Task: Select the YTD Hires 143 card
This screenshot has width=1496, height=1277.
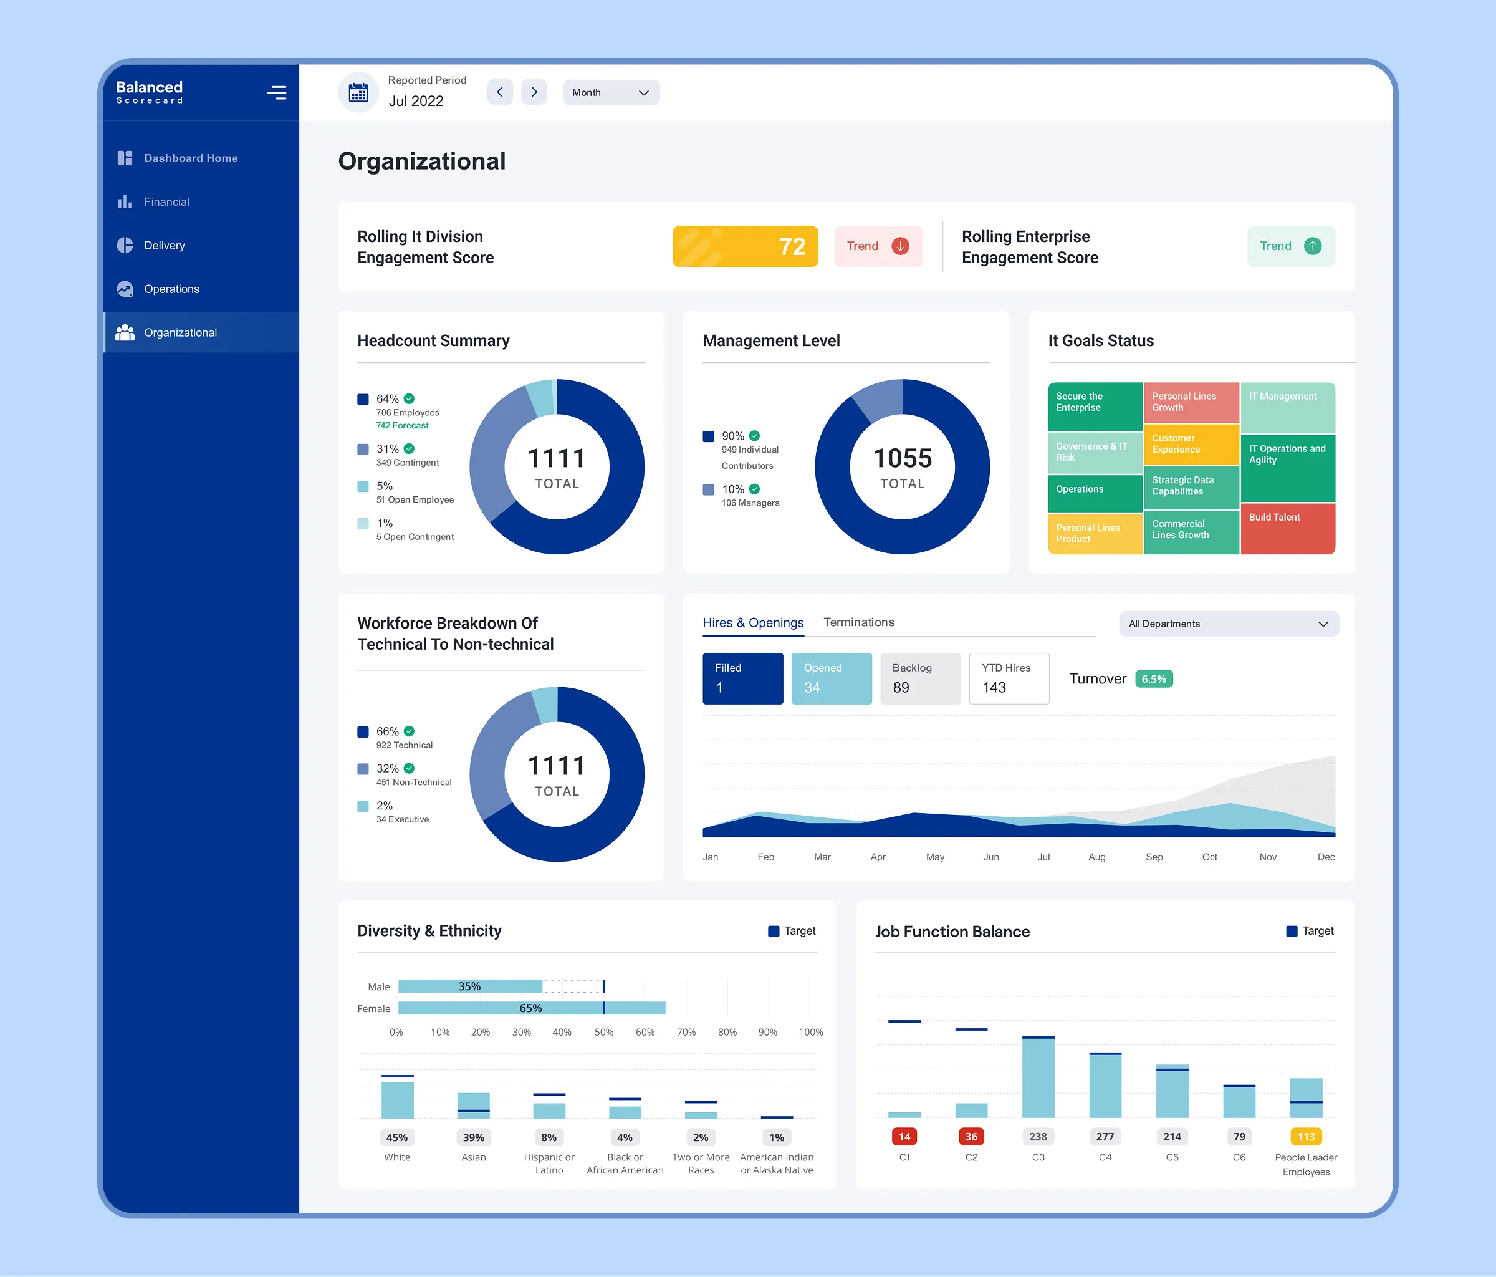Action: click(x=1009, y=679)
